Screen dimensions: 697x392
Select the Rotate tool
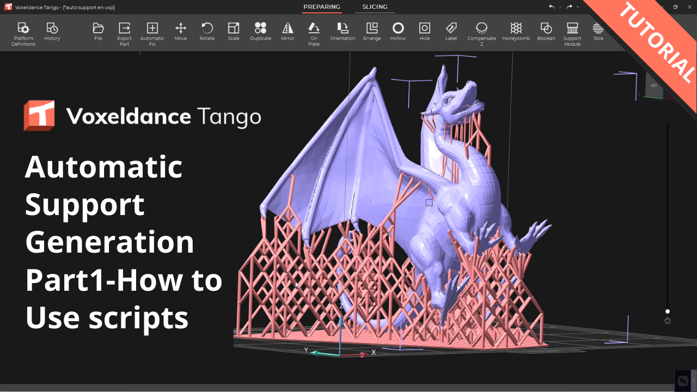(x=207, y=32)
